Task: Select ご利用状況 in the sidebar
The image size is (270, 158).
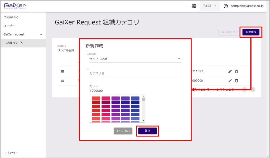Action: click(11, 17)
